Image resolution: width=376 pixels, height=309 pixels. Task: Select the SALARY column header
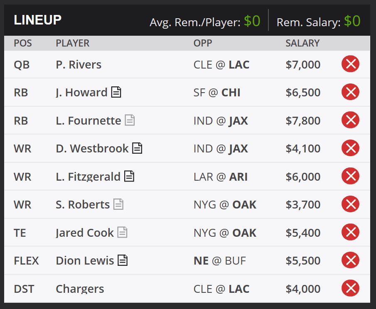[302, 43]
